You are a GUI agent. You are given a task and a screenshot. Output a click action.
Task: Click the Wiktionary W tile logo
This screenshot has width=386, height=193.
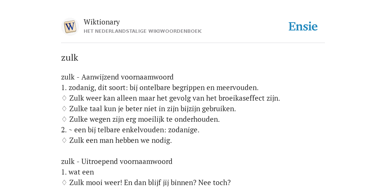[70, 27]
